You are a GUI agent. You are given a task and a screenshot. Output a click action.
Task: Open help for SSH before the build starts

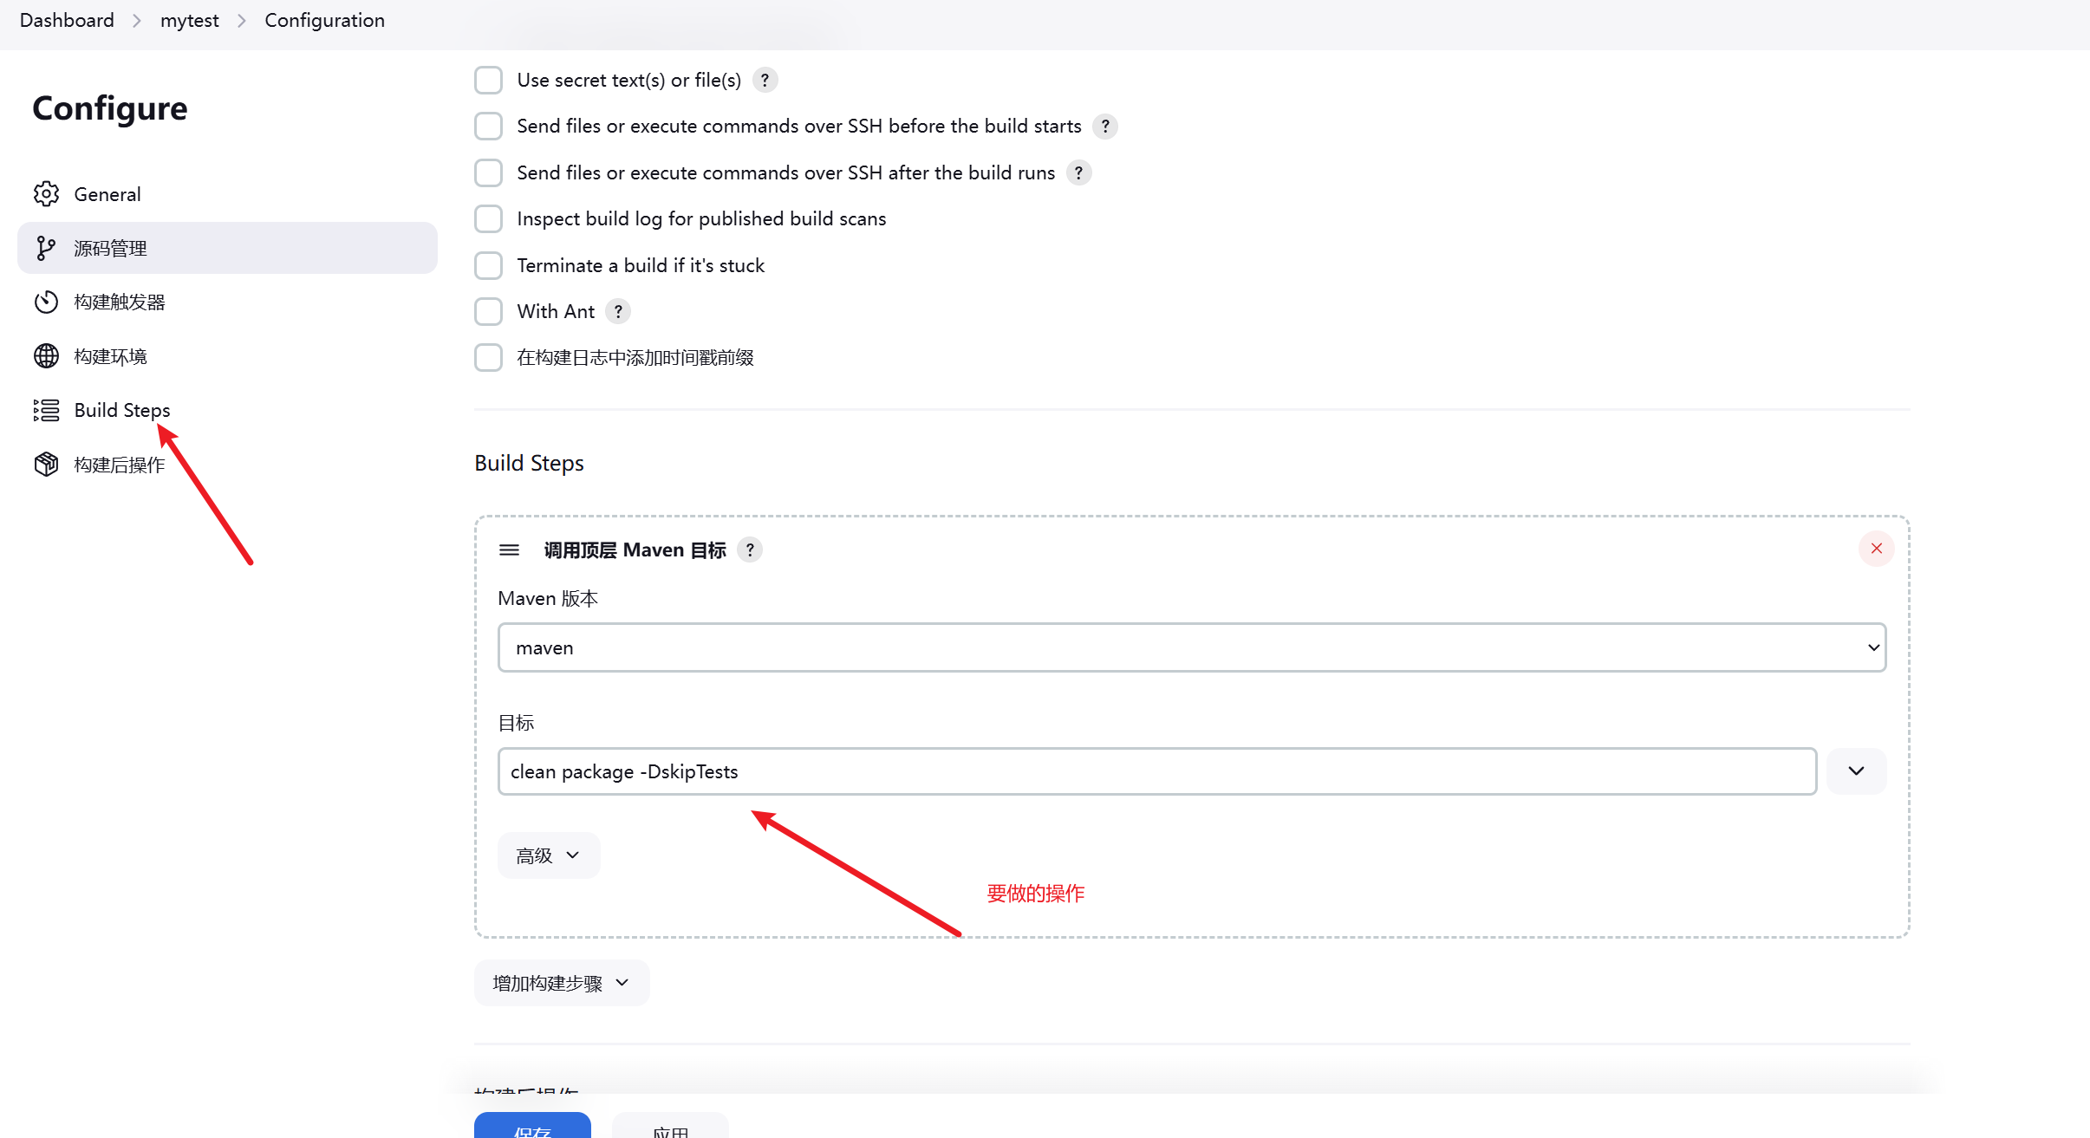point(1105,127)
